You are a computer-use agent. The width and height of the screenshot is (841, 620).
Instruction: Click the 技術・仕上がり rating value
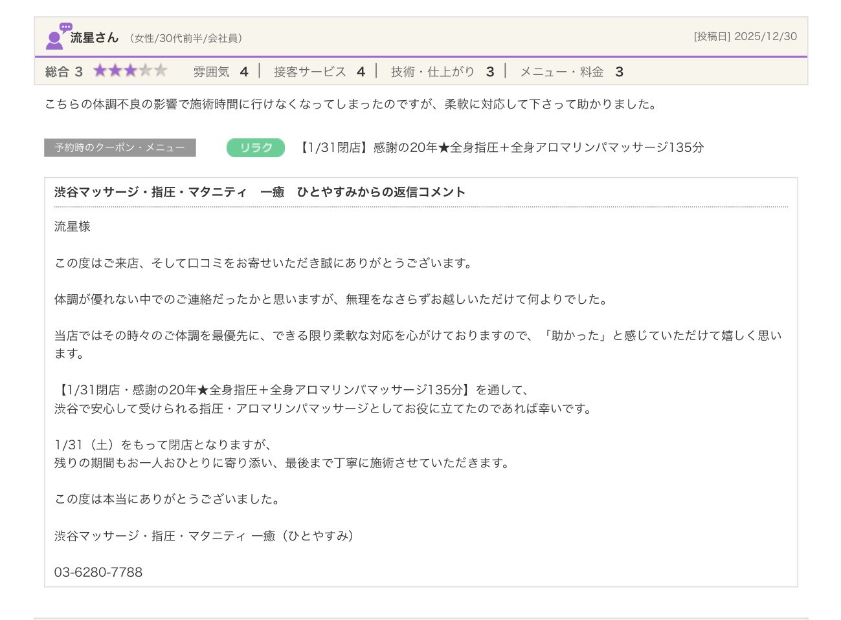pyautogui.click(x=490, y=72)
